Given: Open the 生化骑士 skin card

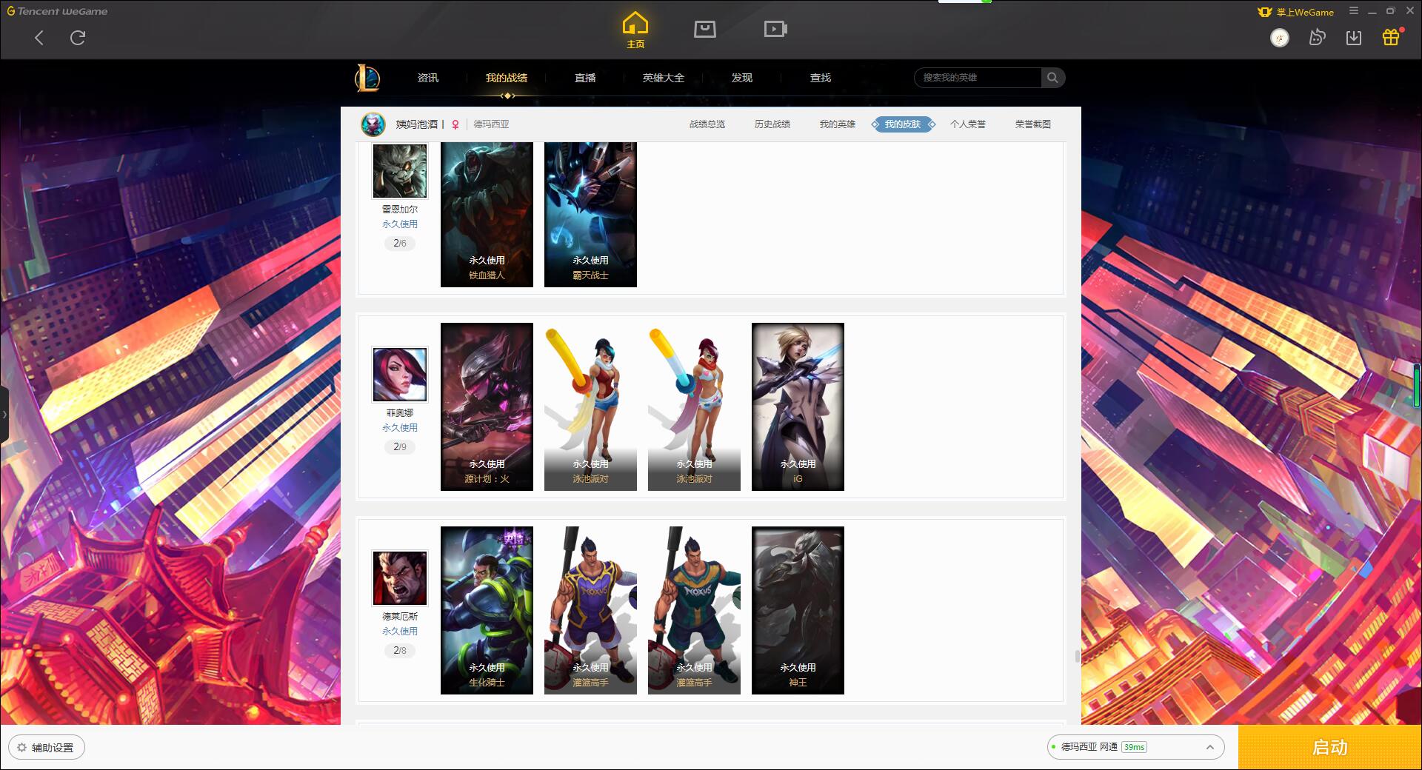Looking at the screenshot, I should tap(487, 610).
